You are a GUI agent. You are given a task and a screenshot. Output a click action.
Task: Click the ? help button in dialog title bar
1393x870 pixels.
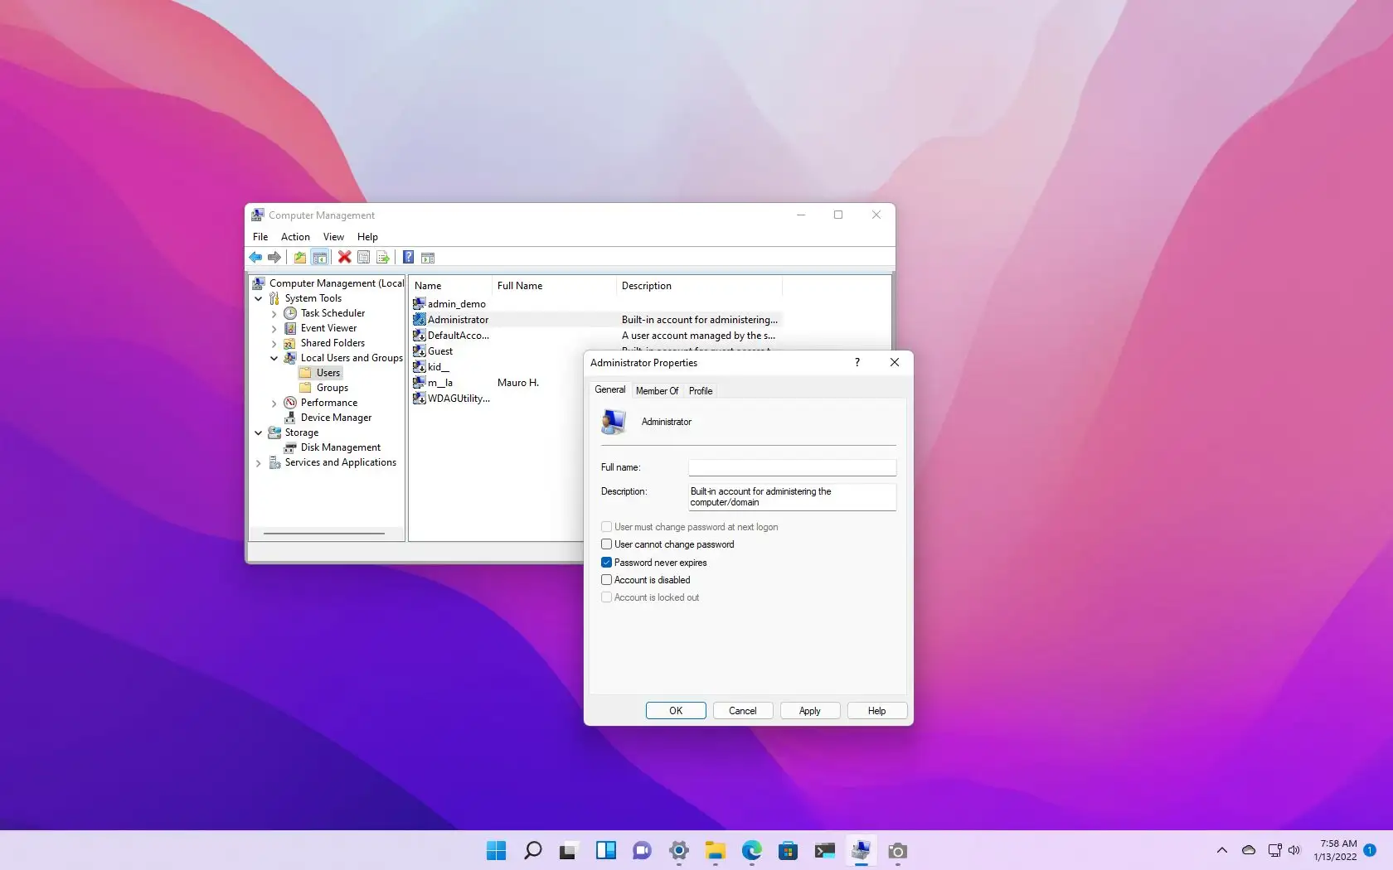857,362
